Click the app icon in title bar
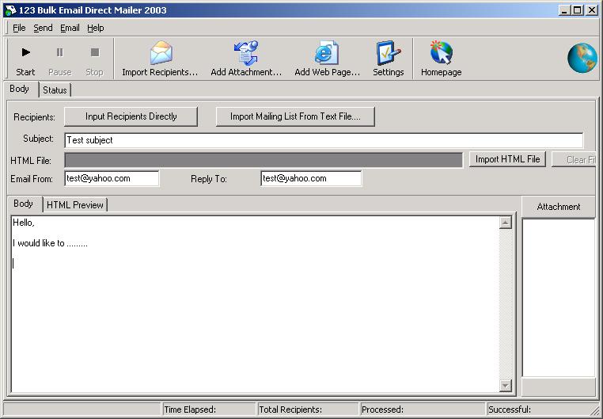The image size is (603, 419). 9,10
